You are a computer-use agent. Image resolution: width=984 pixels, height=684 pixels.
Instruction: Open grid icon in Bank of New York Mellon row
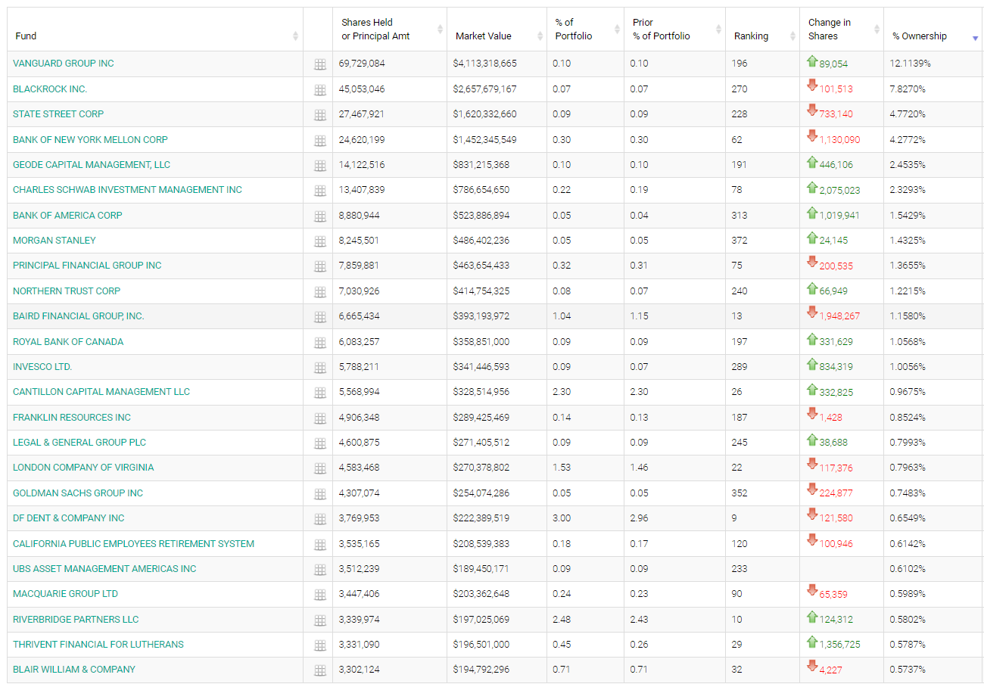point(320,141)
